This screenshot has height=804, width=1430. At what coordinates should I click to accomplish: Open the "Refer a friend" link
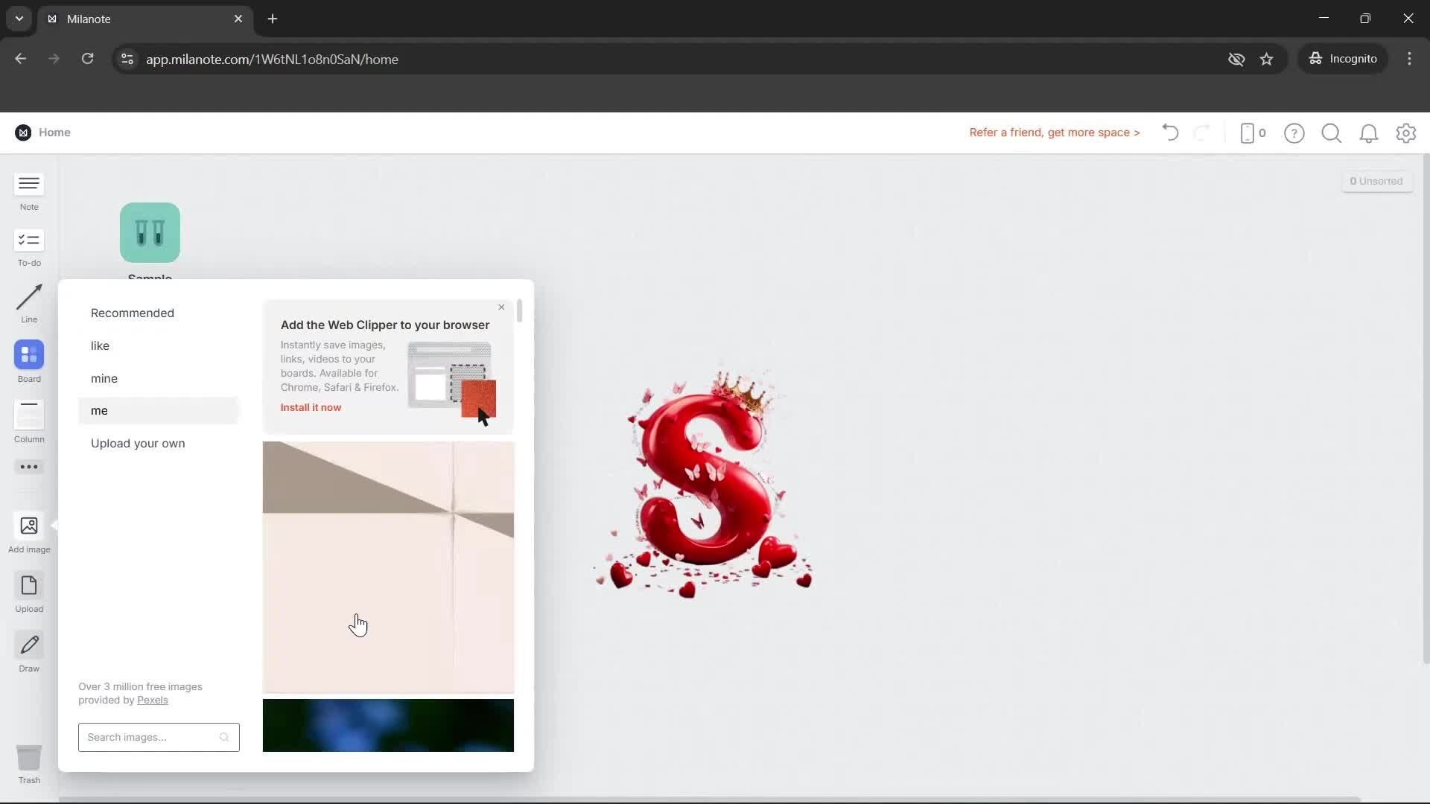pos(1054,133)
